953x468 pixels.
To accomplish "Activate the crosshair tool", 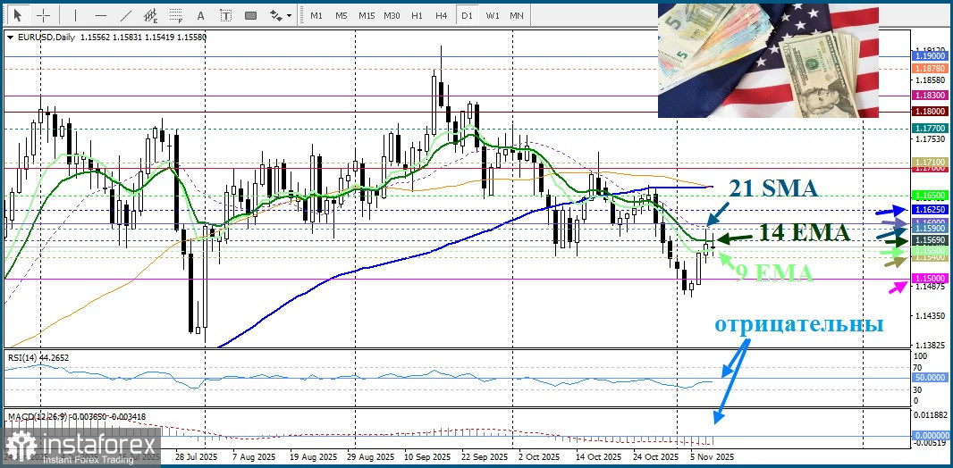I will click(43, 15).
